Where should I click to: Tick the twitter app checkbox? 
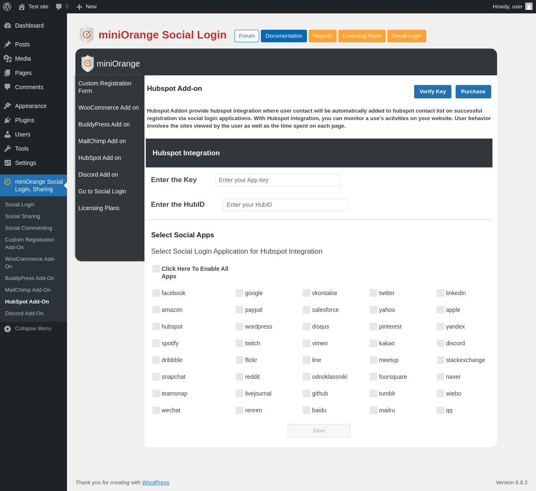click(374, 293)
